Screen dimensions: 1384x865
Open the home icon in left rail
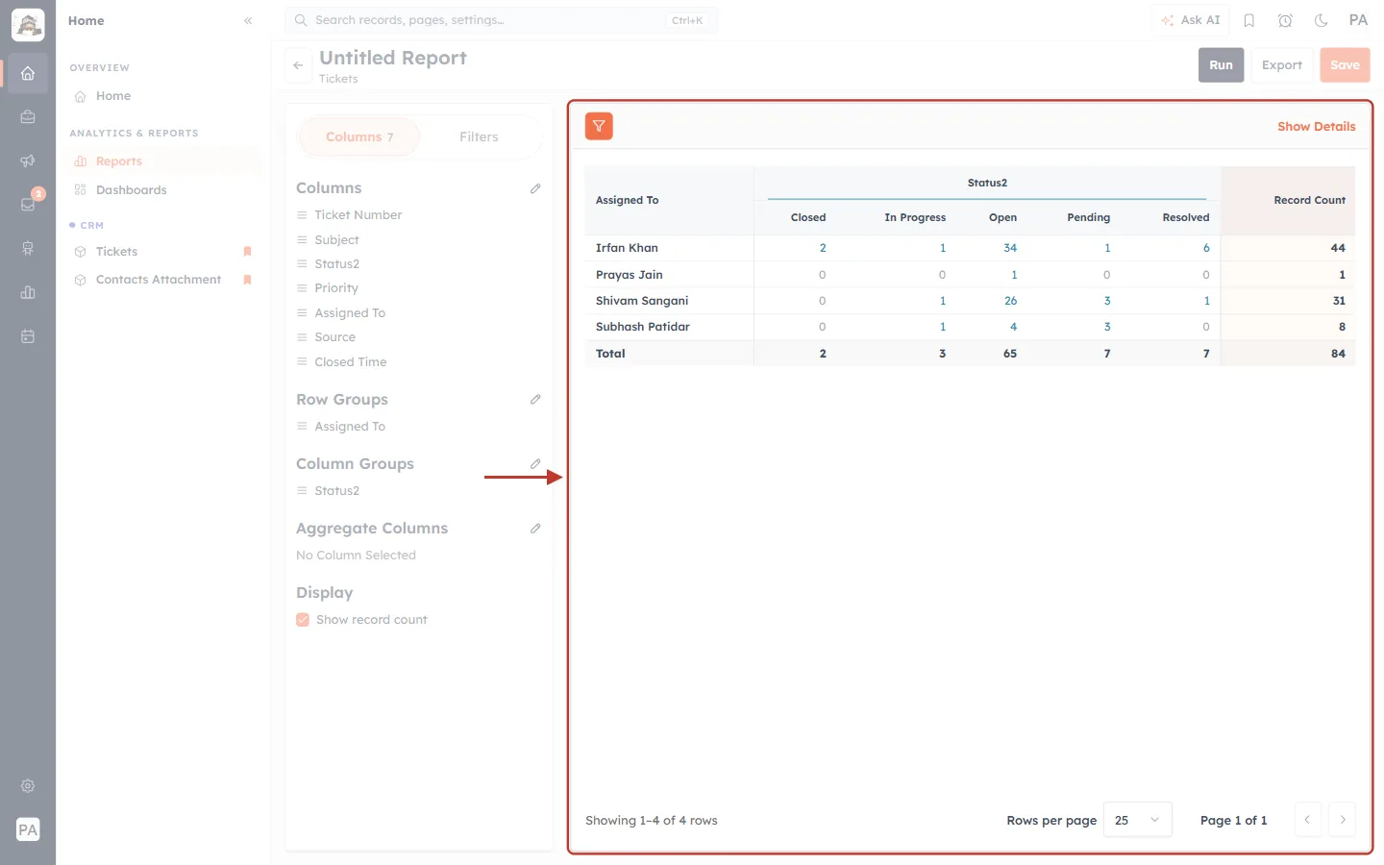[x=28, y=73]
